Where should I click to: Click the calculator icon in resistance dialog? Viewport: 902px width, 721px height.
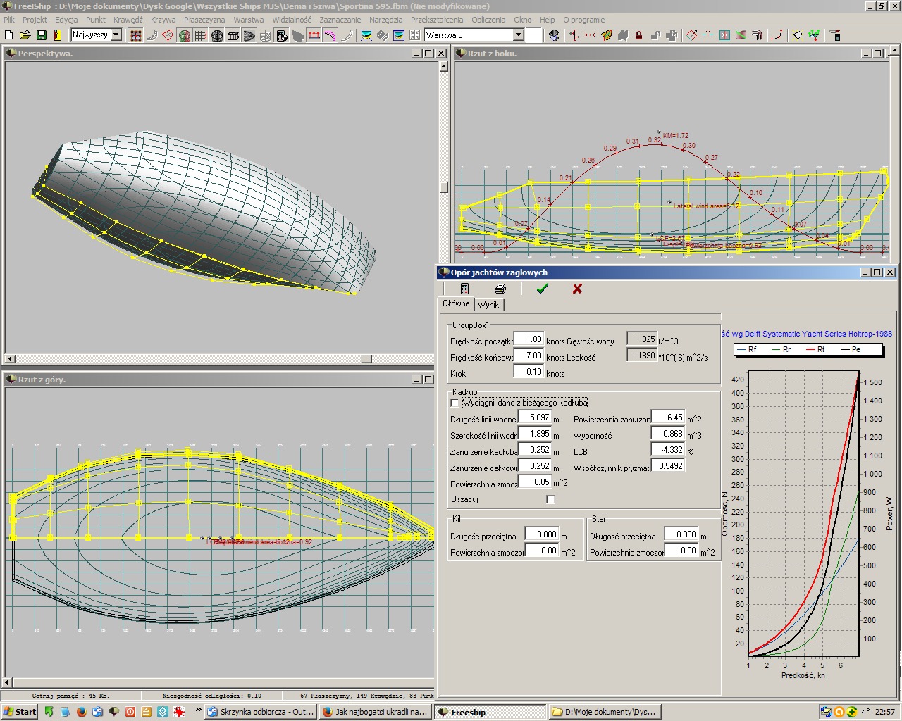(x=464, y=289)
